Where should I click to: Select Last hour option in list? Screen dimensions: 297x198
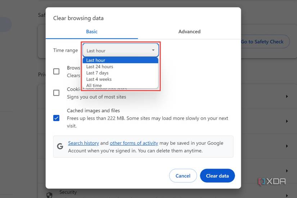pos(121,60)
